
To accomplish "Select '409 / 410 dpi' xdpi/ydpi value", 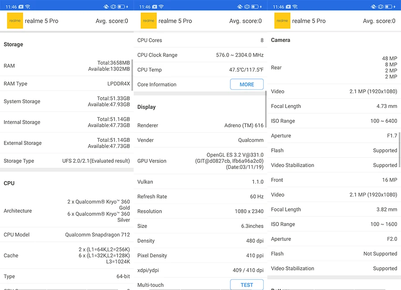I will 248,270.
